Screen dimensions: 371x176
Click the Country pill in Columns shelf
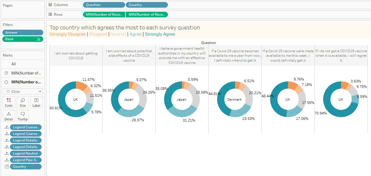pos(147,5)
